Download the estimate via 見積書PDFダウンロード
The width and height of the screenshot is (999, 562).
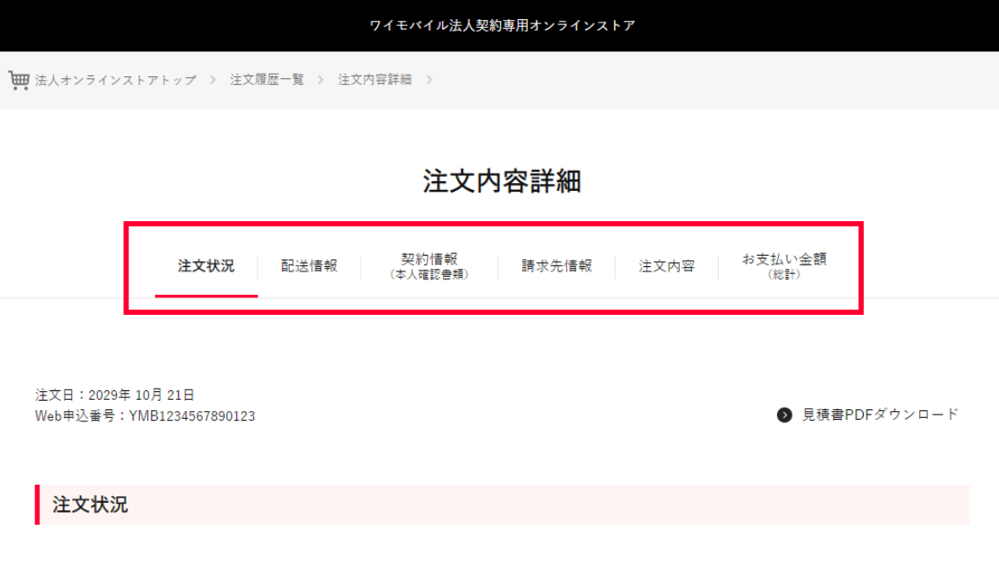(x=880, y=415)
